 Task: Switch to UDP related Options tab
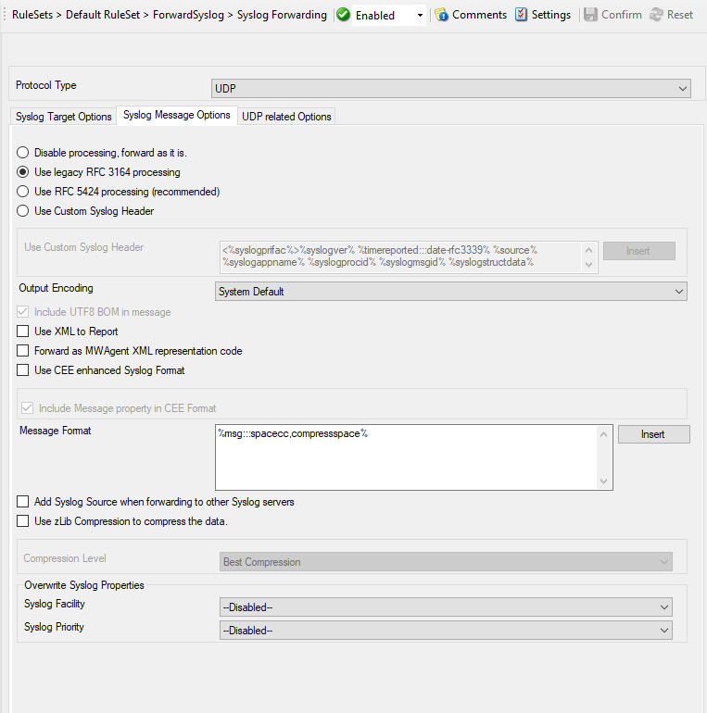pyautogui.click(x=286, y=117)
